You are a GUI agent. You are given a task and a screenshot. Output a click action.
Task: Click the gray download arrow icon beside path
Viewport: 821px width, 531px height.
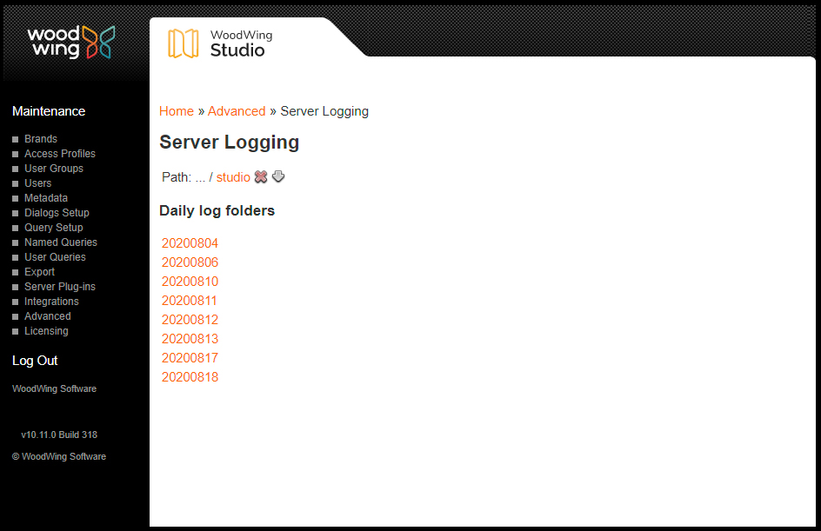click(x=278, y=177)
